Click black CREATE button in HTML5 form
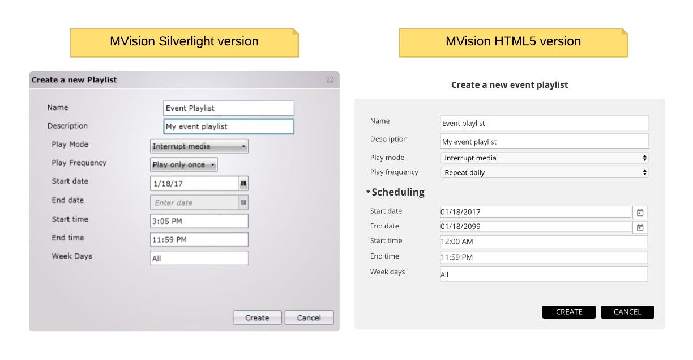The image size is (693, 360). coord(569,312)
